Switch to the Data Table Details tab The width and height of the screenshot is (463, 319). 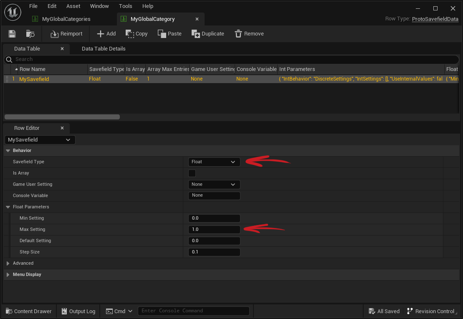point(104,49)
